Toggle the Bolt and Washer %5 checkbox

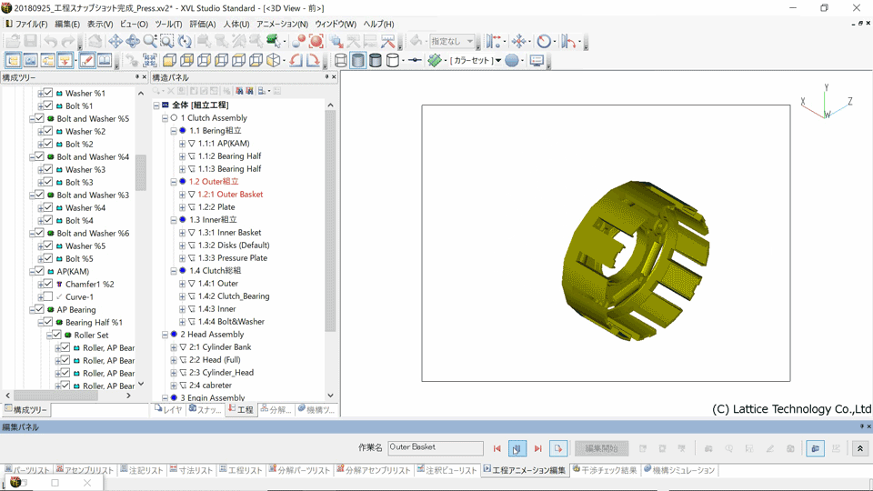tap(39, 118)
